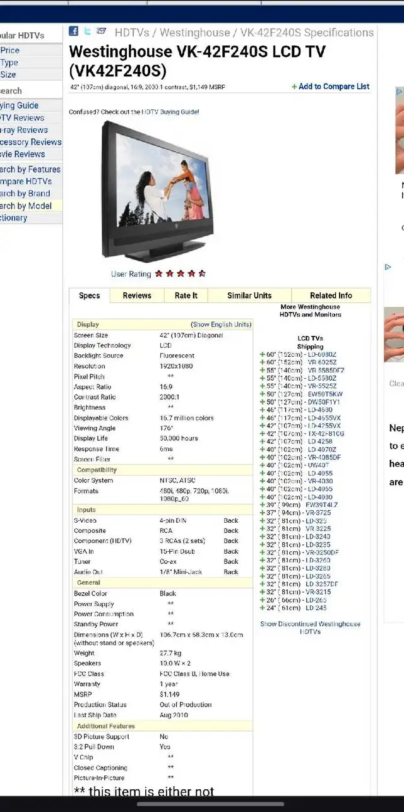The width and height of the screenshot is (404, 812).
Task: Click the green plus beside LD-4680
Action: pyautogui.click(x=263, y=410)
